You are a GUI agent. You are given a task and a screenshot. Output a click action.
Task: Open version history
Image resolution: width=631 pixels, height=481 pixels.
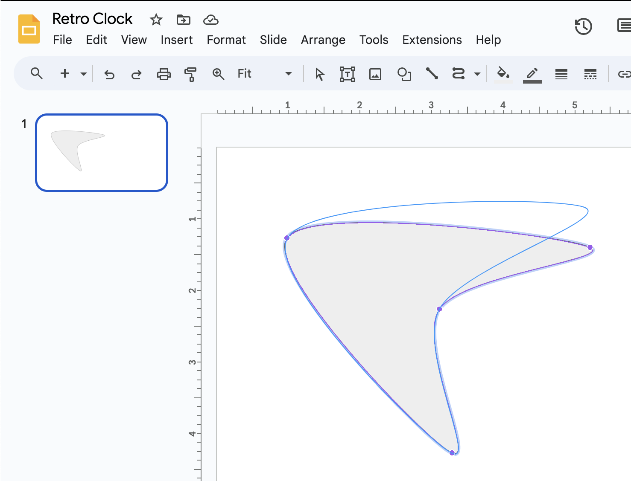pyautogui.click(x=584, y=26)
